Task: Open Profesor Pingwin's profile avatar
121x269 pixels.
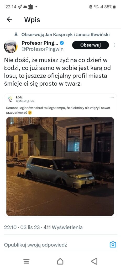Action: pos(10,46)
